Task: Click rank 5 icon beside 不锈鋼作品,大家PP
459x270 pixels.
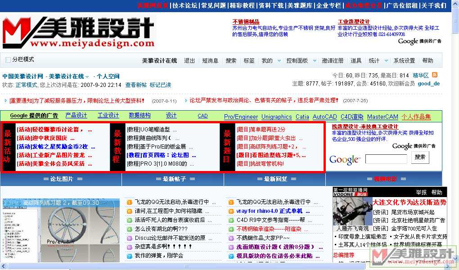Action: click(231, 238)
